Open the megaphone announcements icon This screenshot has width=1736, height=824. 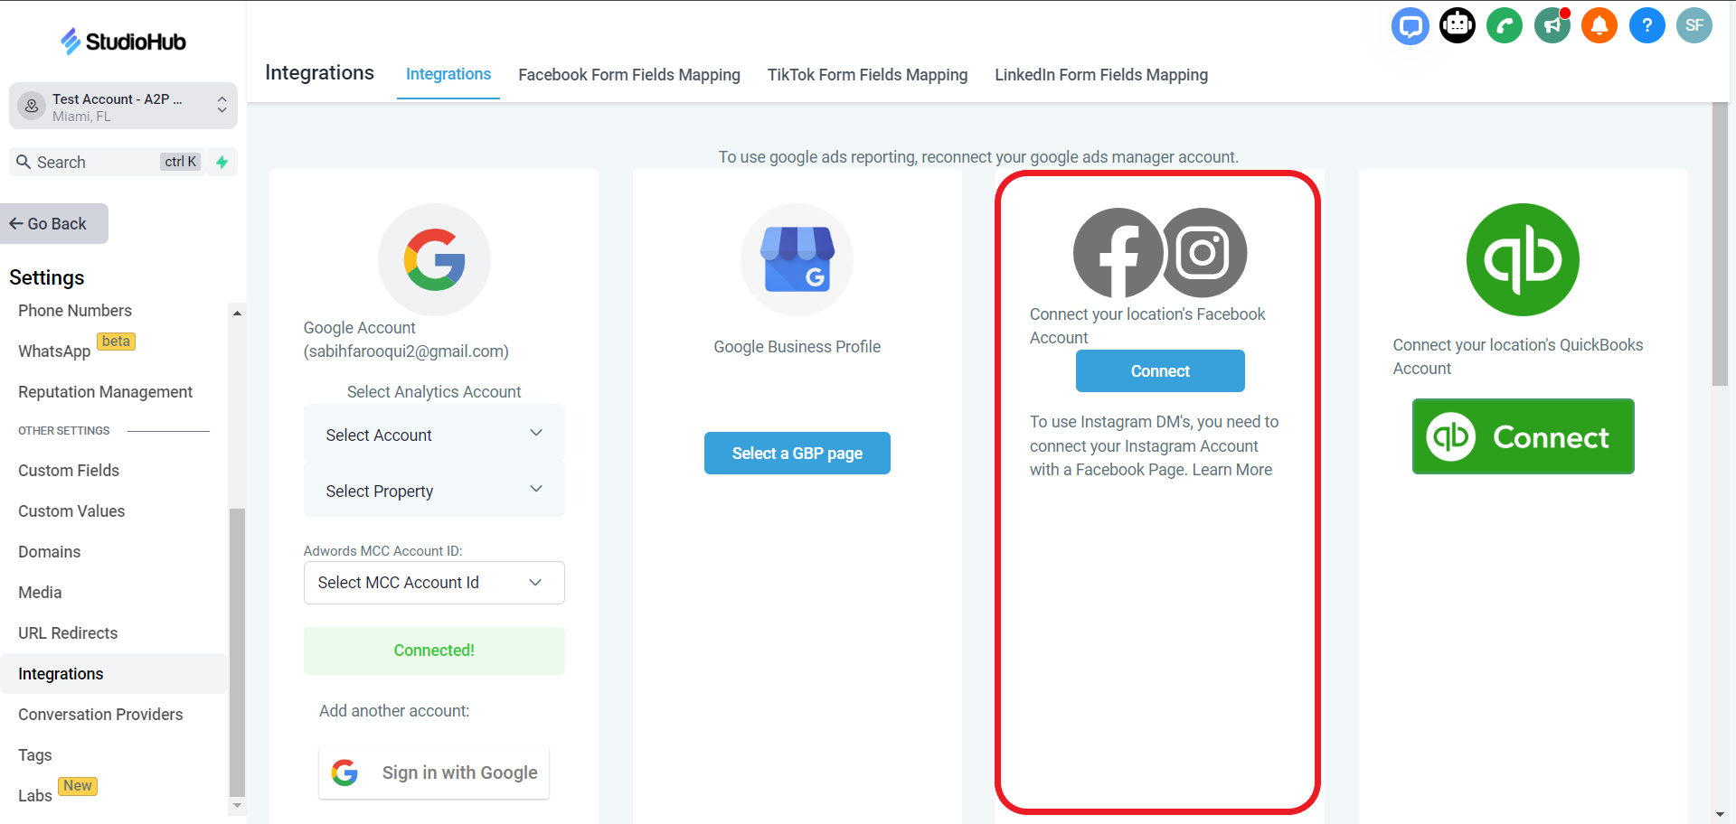[x=1552, y=25]
